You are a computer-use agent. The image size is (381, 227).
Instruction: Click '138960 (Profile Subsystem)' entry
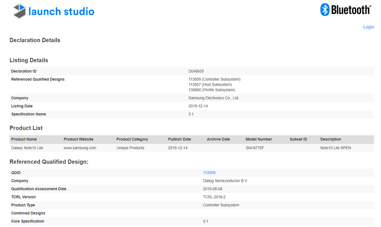point(212,90)
